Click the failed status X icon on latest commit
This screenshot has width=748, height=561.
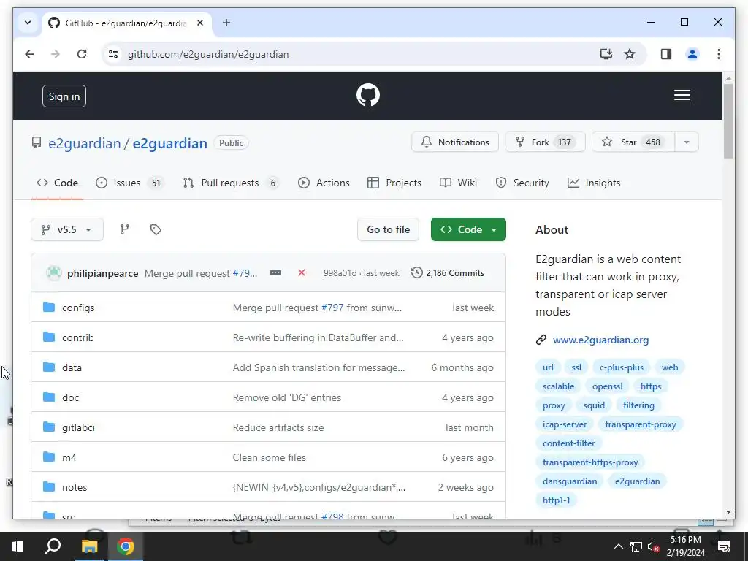[x=302, y=273]
